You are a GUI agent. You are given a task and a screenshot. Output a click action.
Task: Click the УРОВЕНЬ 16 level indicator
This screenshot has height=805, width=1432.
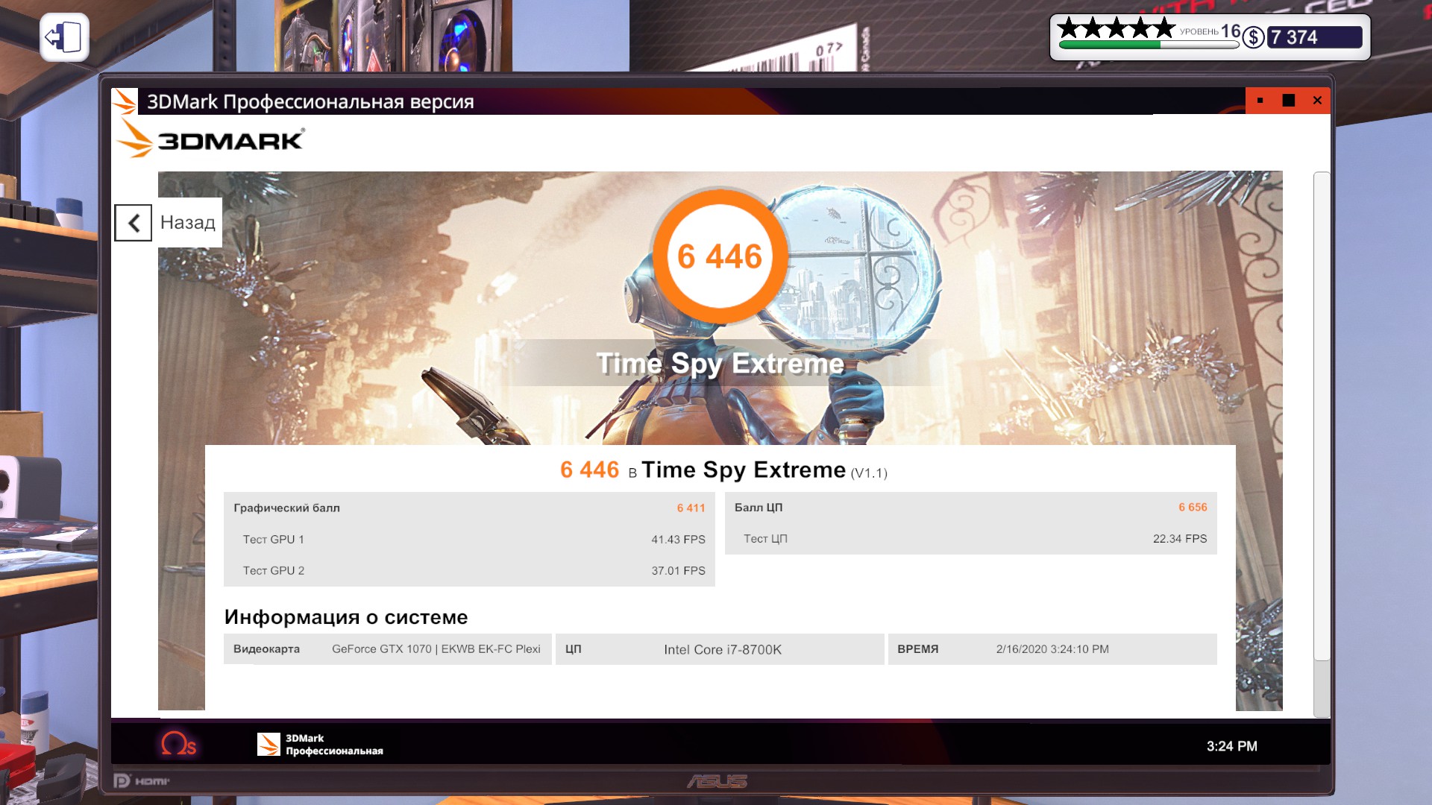tap(1210, 31)
